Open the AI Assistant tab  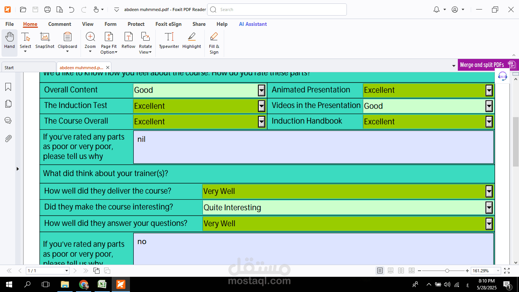pyautogui.click(x=253, y=24)
